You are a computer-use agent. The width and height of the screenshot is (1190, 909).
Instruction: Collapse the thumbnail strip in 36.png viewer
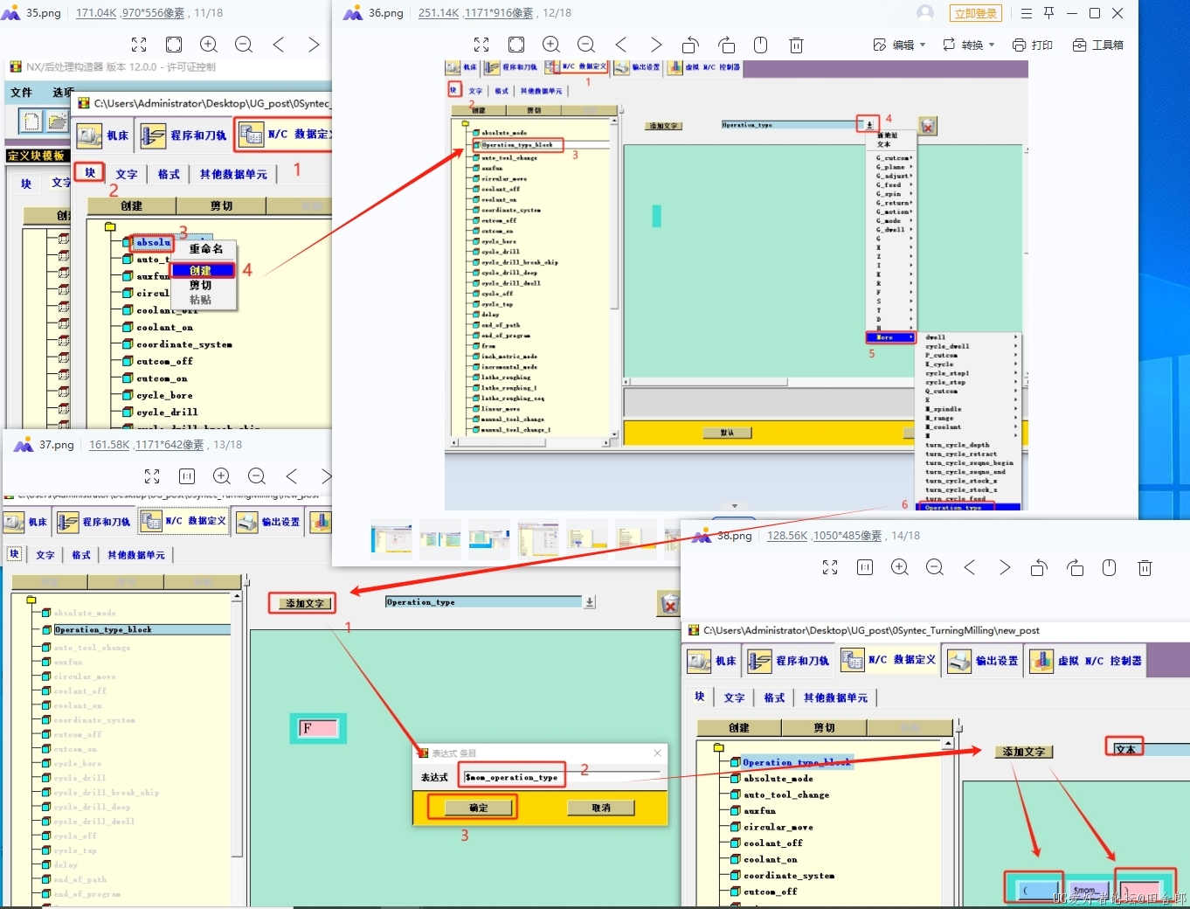tap(735, 506)
